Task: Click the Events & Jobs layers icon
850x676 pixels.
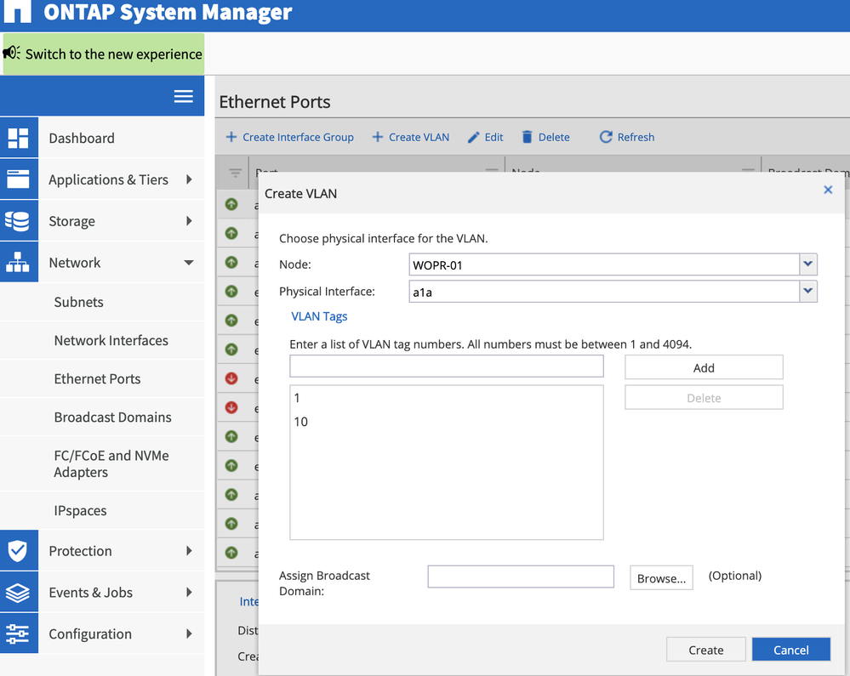Action: click(x=19, y=593)
